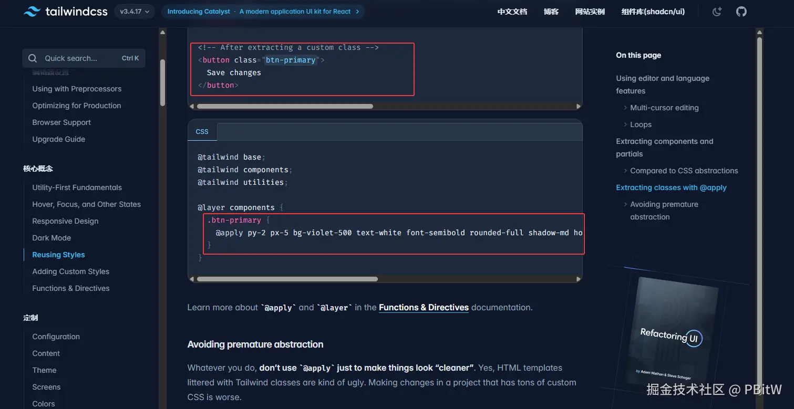This screenshot has width=794, height=409.
Task: Click the sidebar vertical scrollbar thumb
Action: tap(162, 82)
